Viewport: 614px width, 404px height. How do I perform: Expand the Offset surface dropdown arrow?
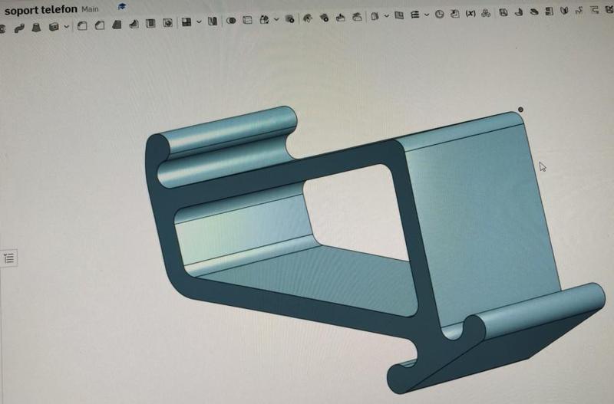click(x=387, y=16)
